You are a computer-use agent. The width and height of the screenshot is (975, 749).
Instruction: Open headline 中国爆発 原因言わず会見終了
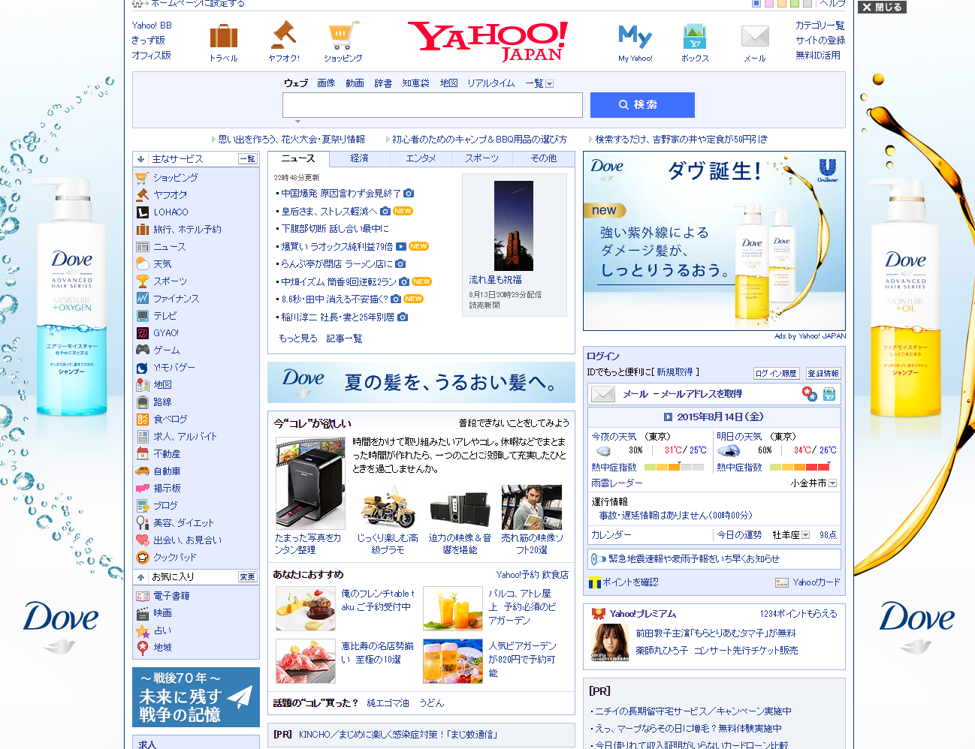(341, 194)
